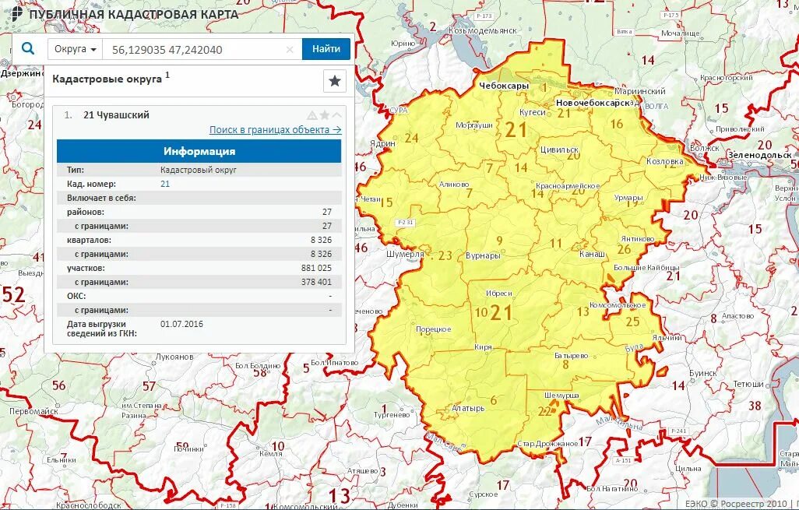The image size is (799, 510).
Task: Click the Шемурша label on the map
Action: tap(561, 396)
